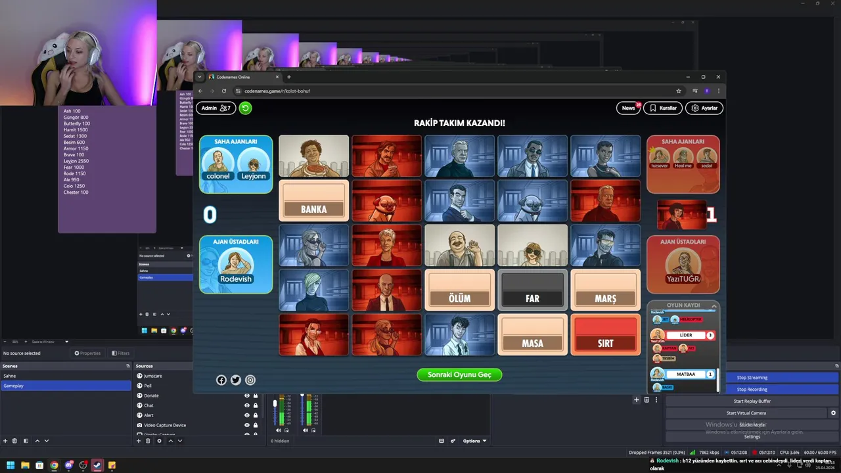The image size is (841, 473).
Task: Unlock the Alert source
Action: pyautogui.click(x=256, y=415)
